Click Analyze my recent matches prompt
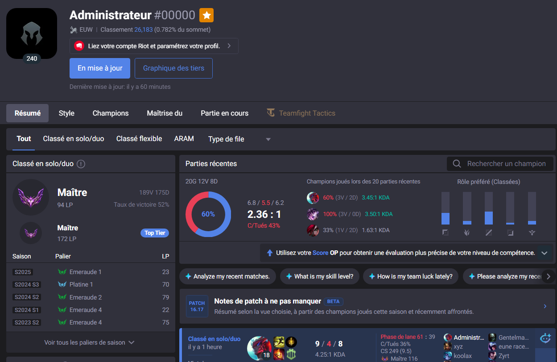Viewport: 557px width, 362px height. 227,276
